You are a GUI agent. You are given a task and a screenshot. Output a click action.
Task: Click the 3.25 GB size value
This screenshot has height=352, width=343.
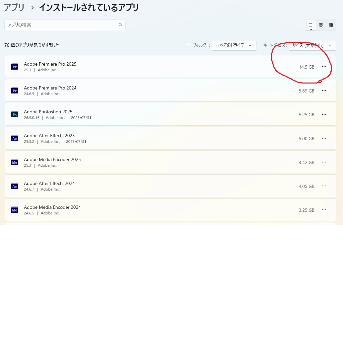tap(306, 210)
